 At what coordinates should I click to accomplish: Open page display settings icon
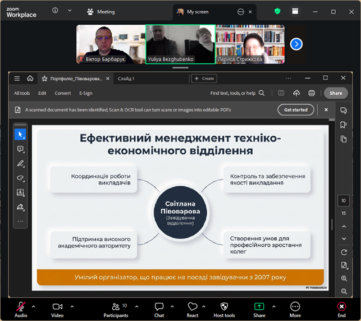click(344, 265)
